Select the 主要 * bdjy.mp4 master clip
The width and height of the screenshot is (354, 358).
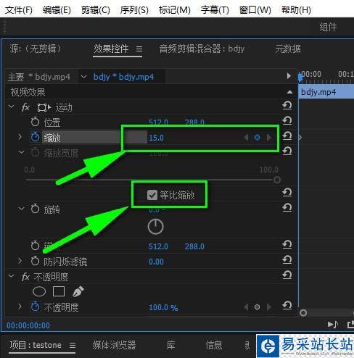(x=39, y=77)
